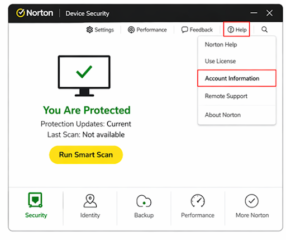
Task: Select the bottom Performance speedometer icon
Action: (198, 201)
